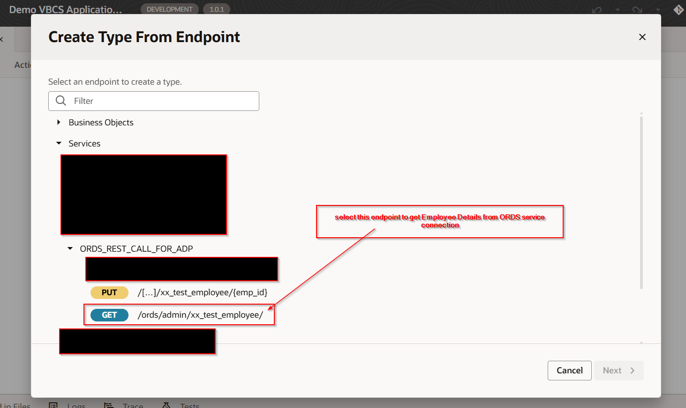
Task: Expand the Business Objects node
Action: click(59, 122)
